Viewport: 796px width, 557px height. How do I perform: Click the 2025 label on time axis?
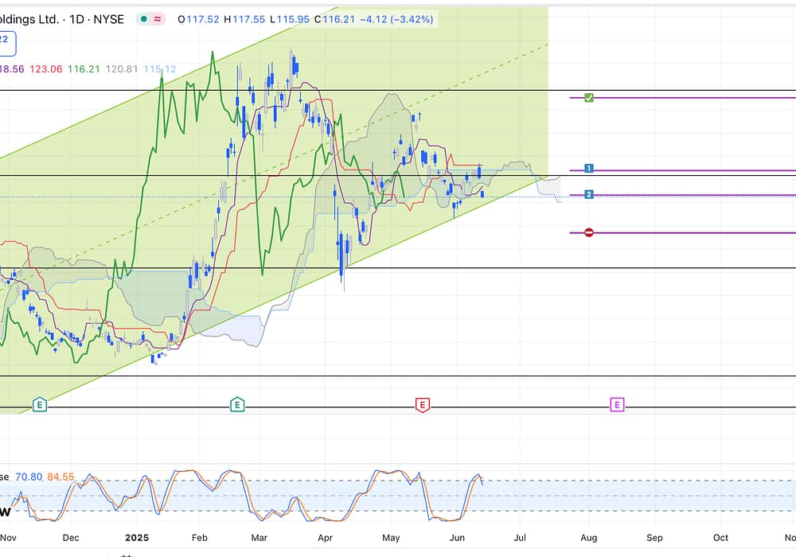137,538
